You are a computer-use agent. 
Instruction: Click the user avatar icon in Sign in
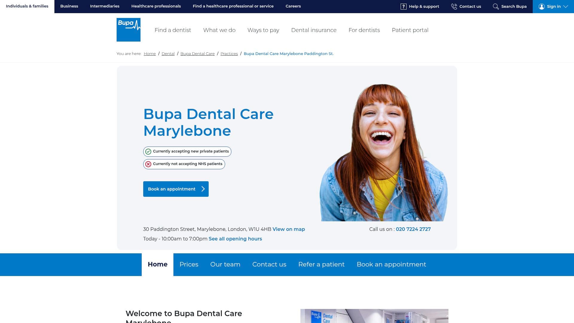coord(541,6)
